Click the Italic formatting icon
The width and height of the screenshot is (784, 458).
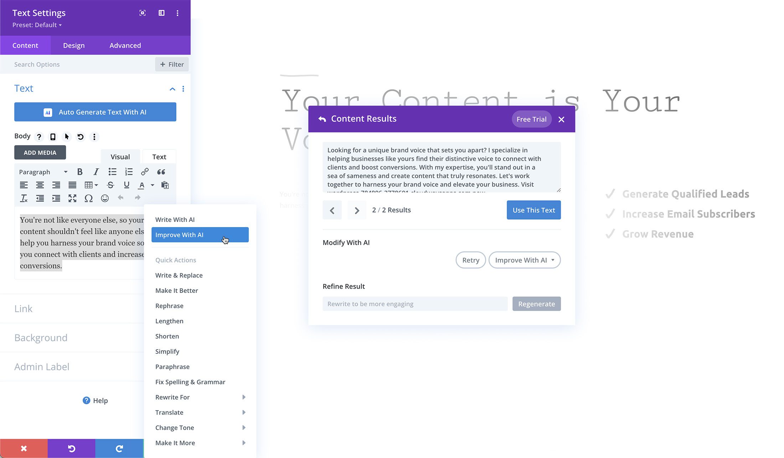point(96,172)
